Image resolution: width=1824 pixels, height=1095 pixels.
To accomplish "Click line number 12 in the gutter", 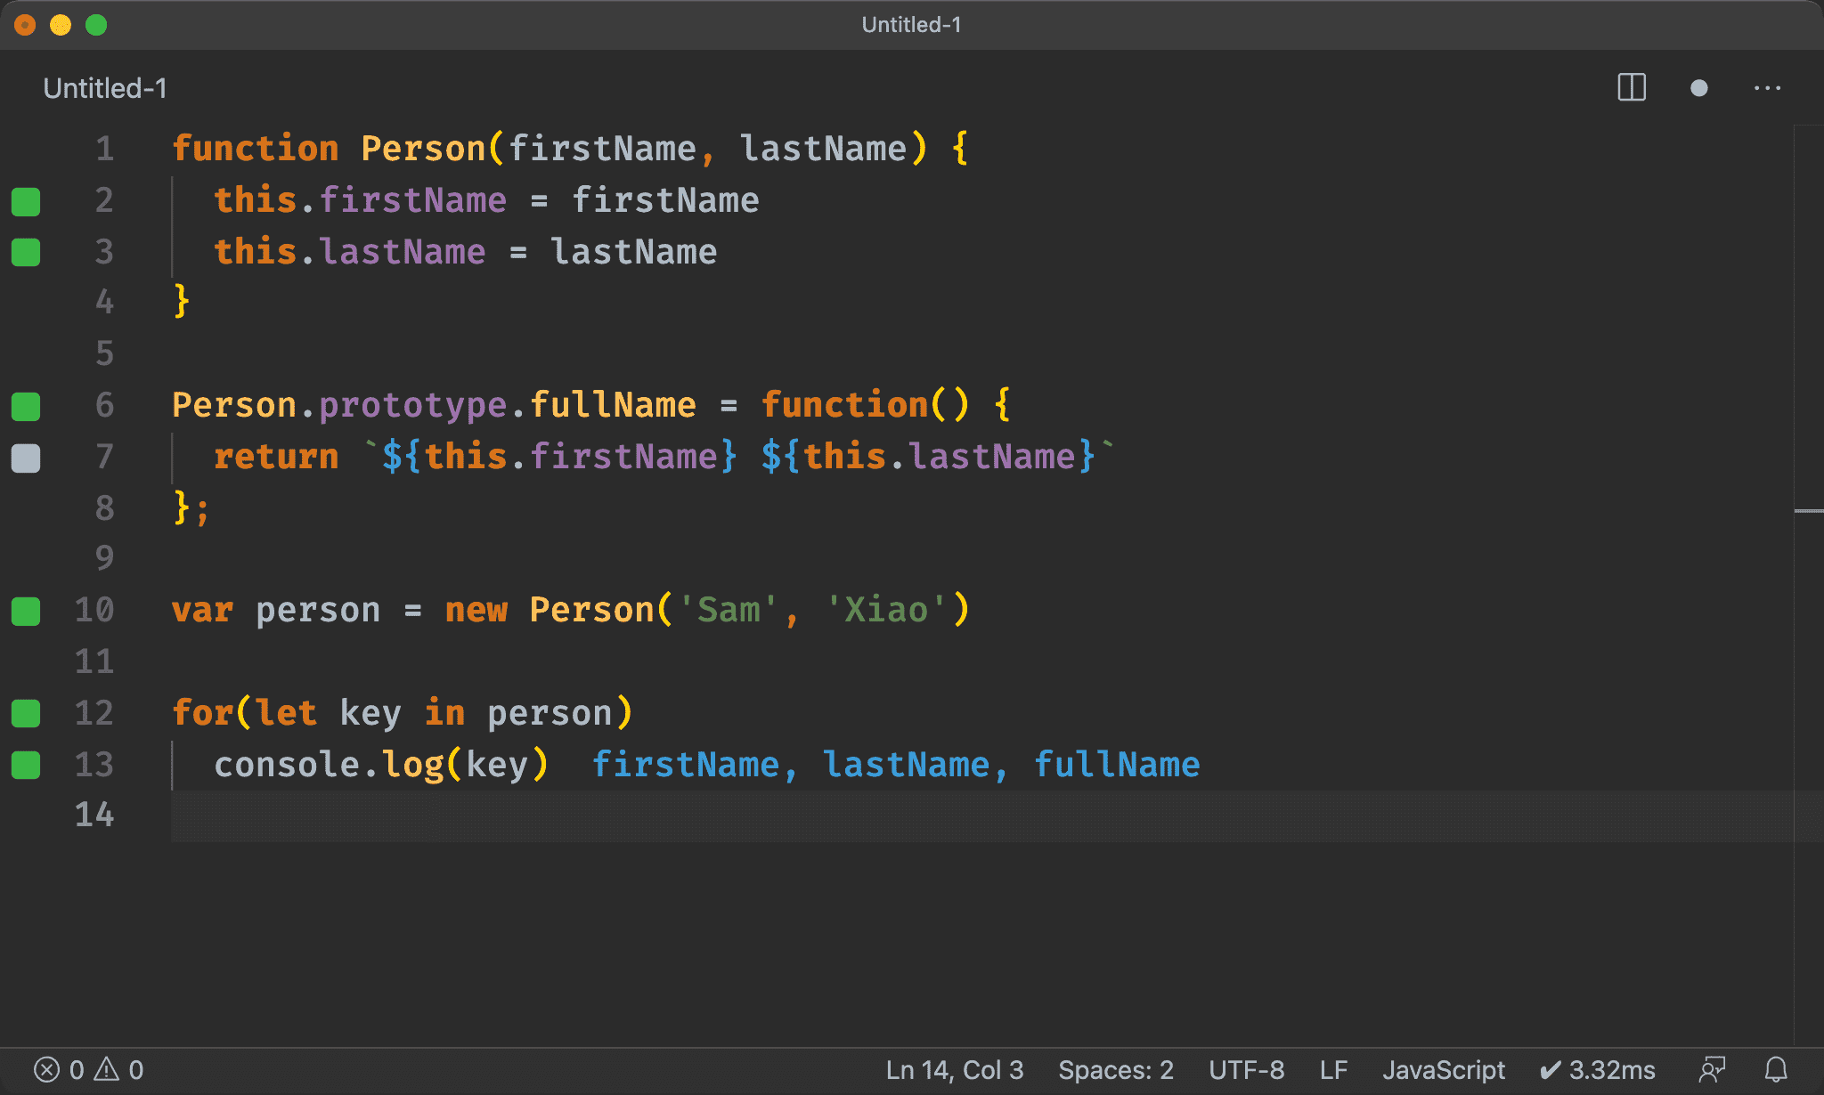I will 94,713.
